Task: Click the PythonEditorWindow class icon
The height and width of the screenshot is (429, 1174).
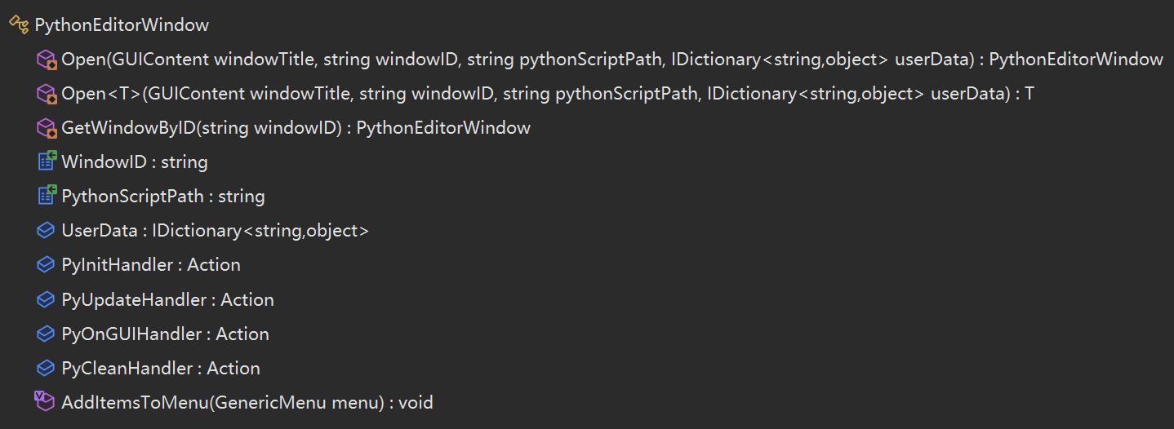Action: [18, 24]
